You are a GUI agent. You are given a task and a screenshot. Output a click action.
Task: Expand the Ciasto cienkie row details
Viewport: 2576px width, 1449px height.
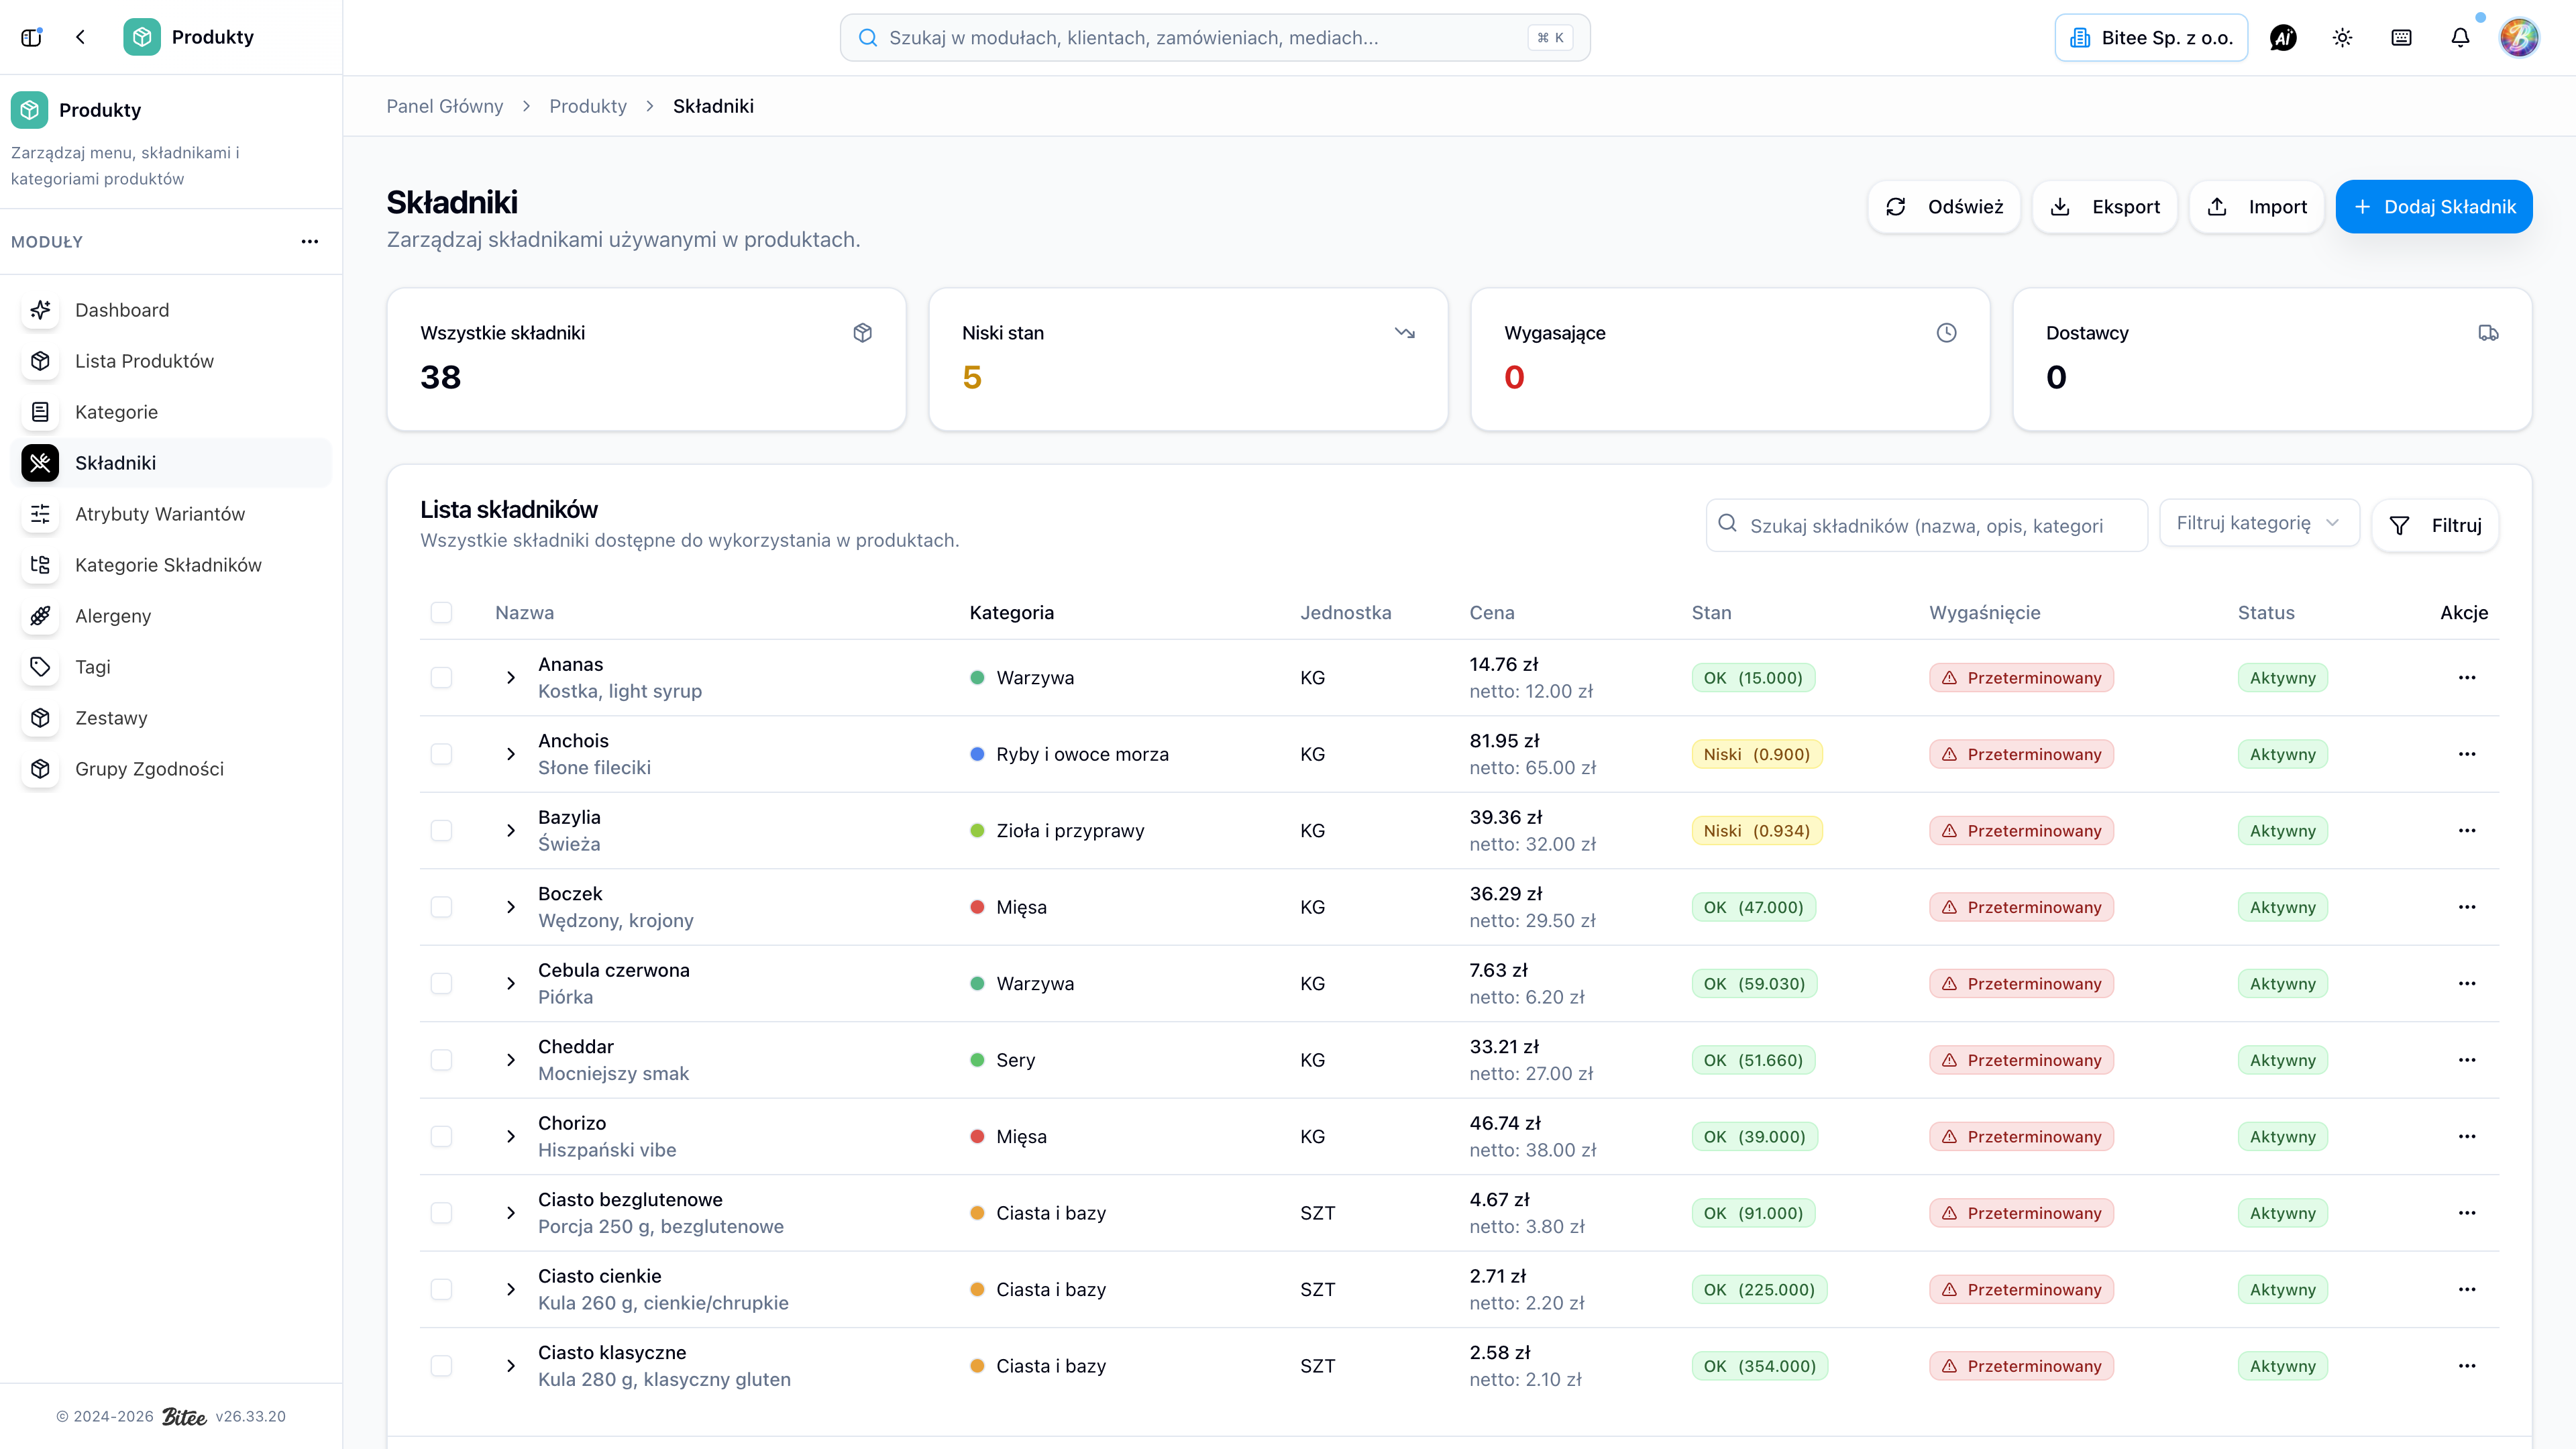(x=511, y=1290)
